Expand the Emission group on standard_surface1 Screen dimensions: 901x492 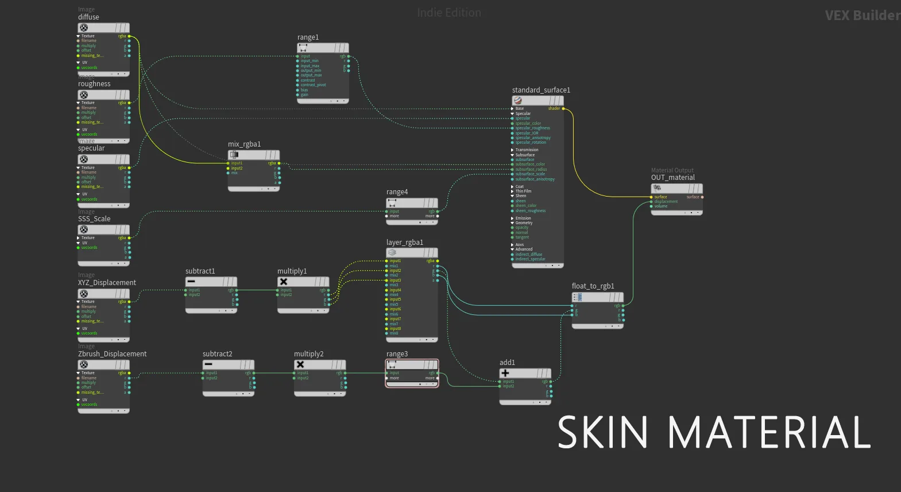[513, 218]
